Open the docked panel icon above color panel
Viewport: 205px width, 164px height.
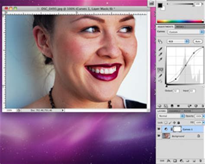point(151,3)
